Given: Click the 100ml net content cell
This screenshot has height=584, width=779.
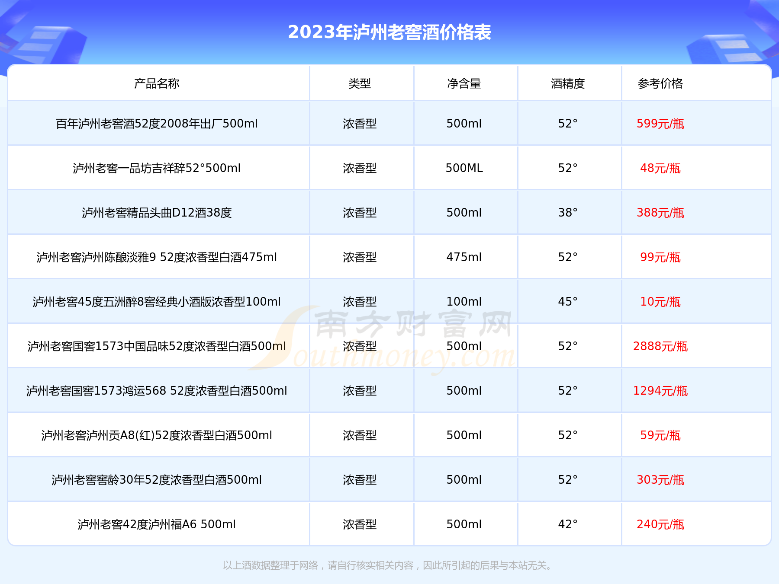Looking at the screenshot, I should tap(464, 302).
